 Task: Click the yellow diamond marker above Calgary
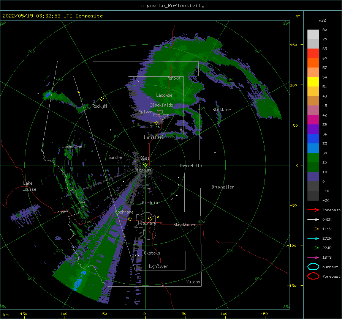(x=150, y=218)
